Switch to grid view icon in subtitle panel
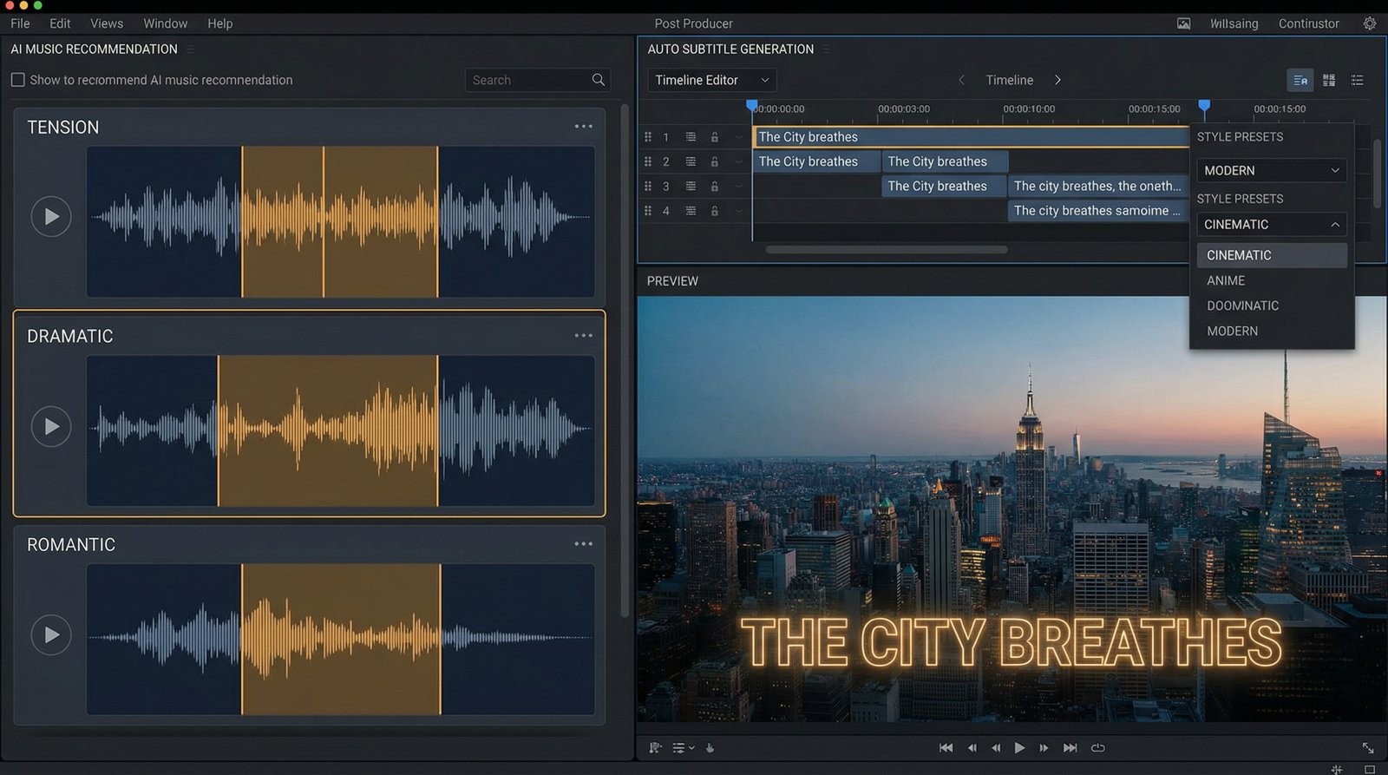Image resolution: width=1388 pixels, height=775 pixels. click(x=1329, y=80)
